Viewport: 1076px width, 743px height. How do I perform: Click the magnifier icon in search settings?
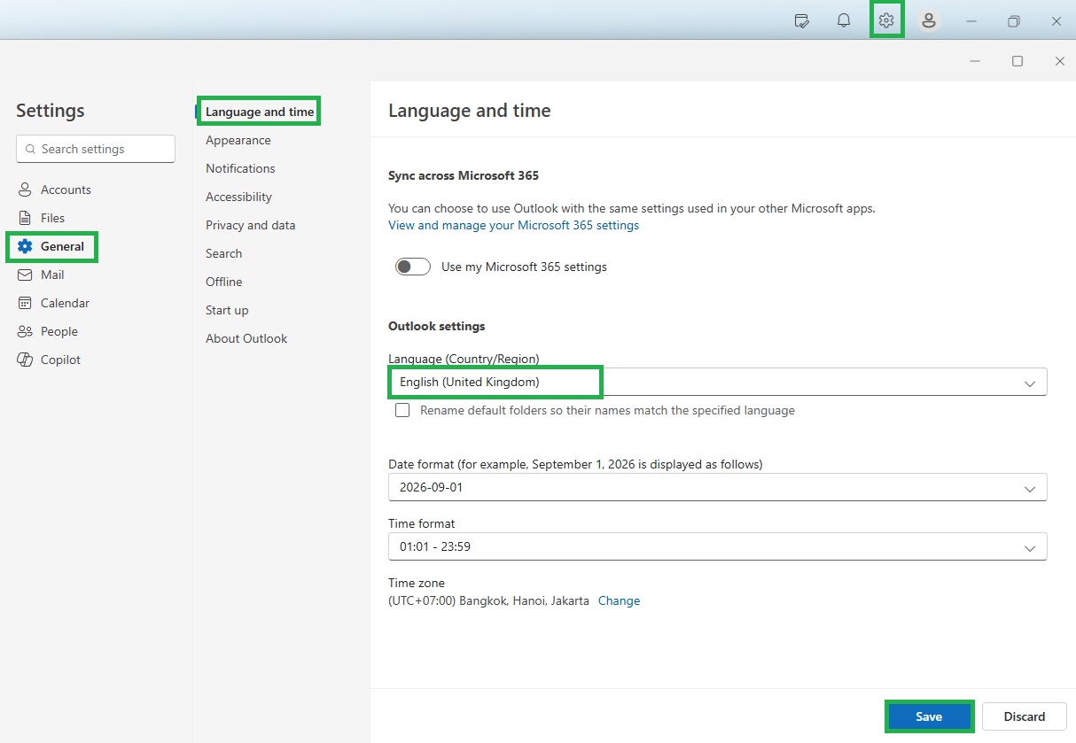point(31,149)
